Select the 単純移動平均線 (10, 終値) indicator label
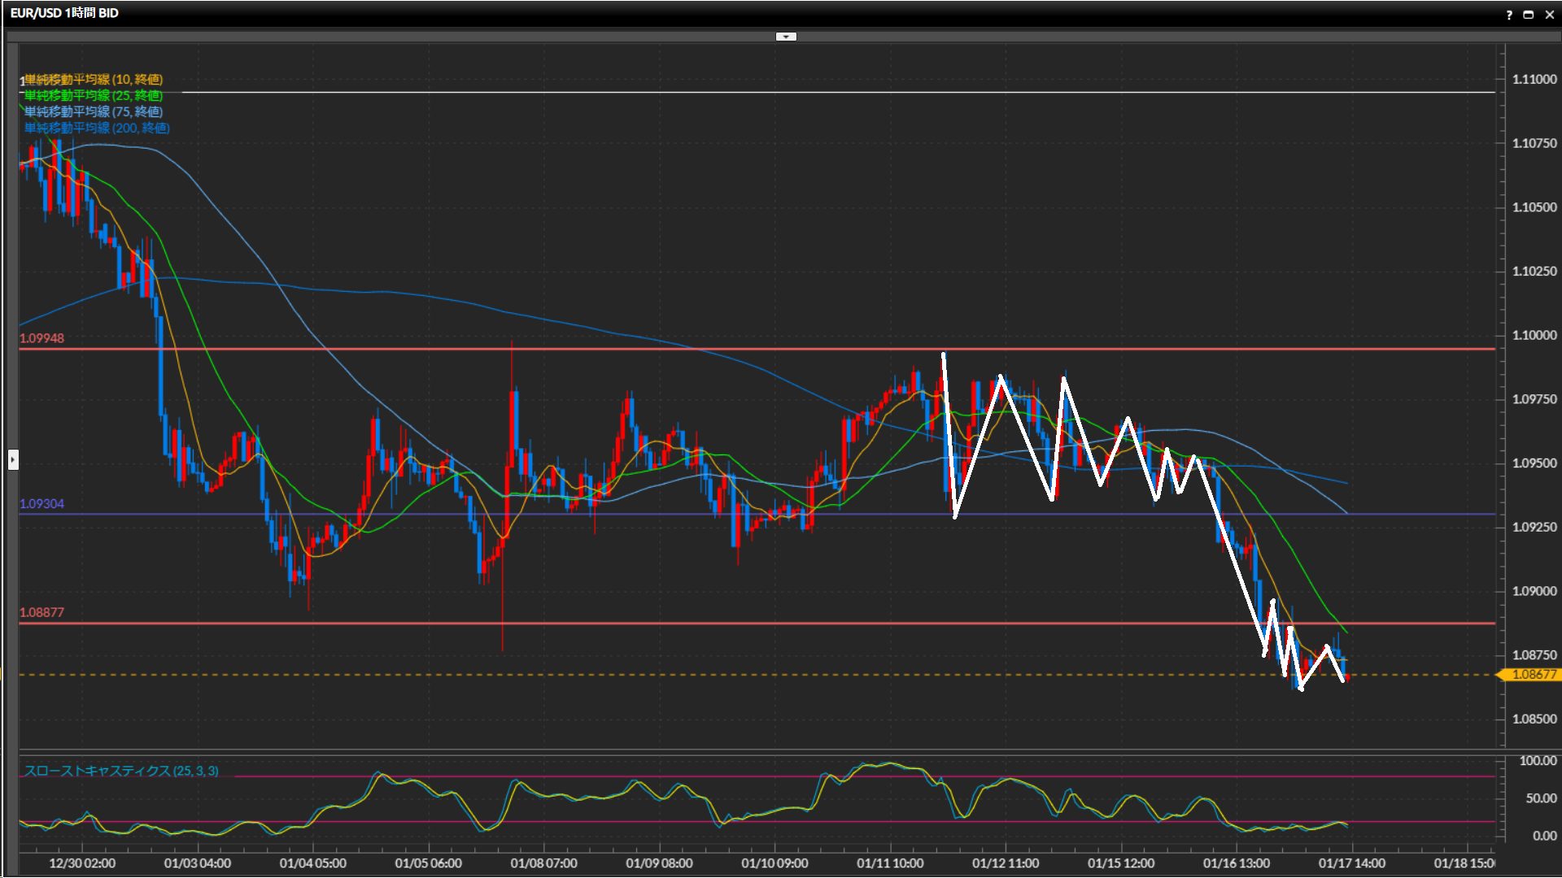 tap(94, 79)
